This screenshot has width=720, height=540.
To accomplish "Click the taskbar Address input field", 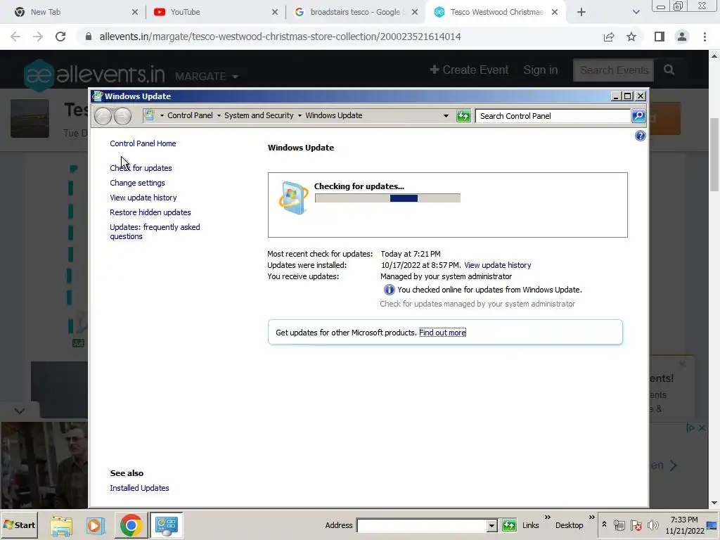I will point(422,525).
